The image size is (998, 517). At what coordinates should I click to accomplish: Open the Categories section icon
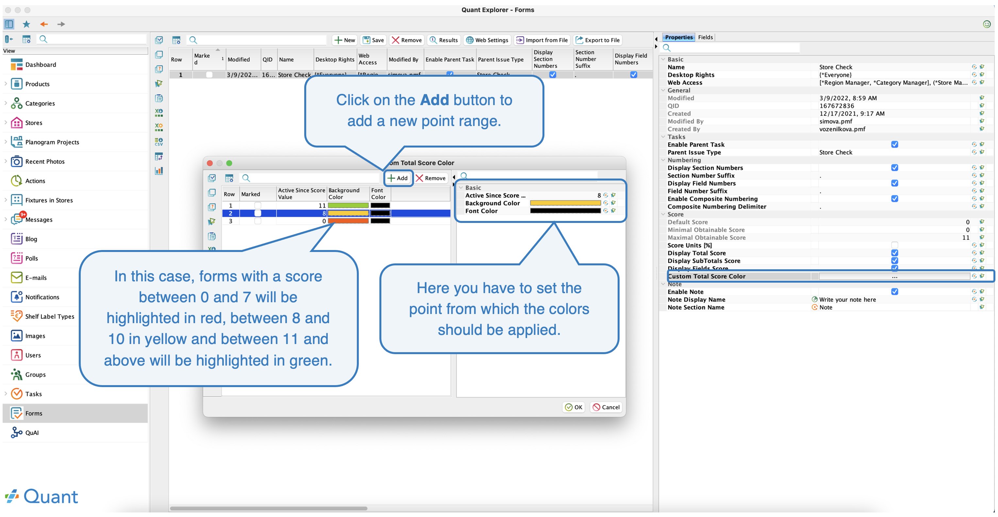tap(16, 103)
